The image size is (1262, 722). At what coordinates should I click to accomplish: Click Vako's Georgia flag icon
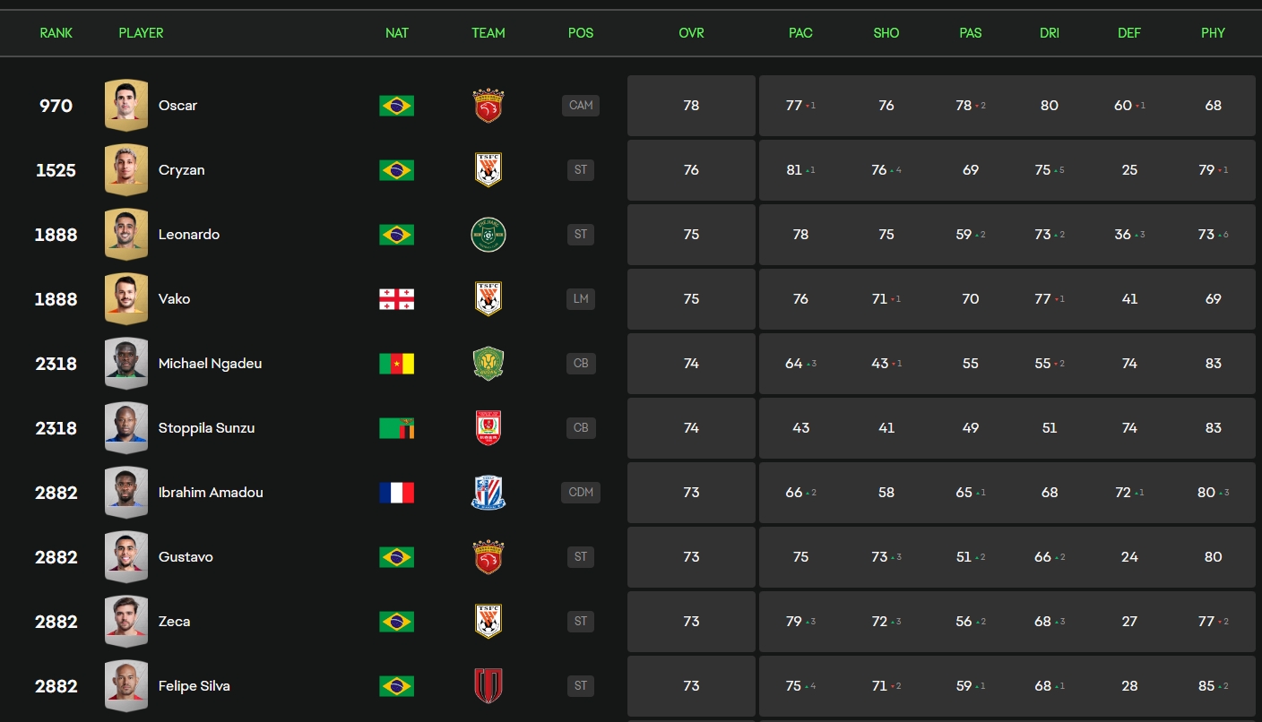tap(396, 299)
